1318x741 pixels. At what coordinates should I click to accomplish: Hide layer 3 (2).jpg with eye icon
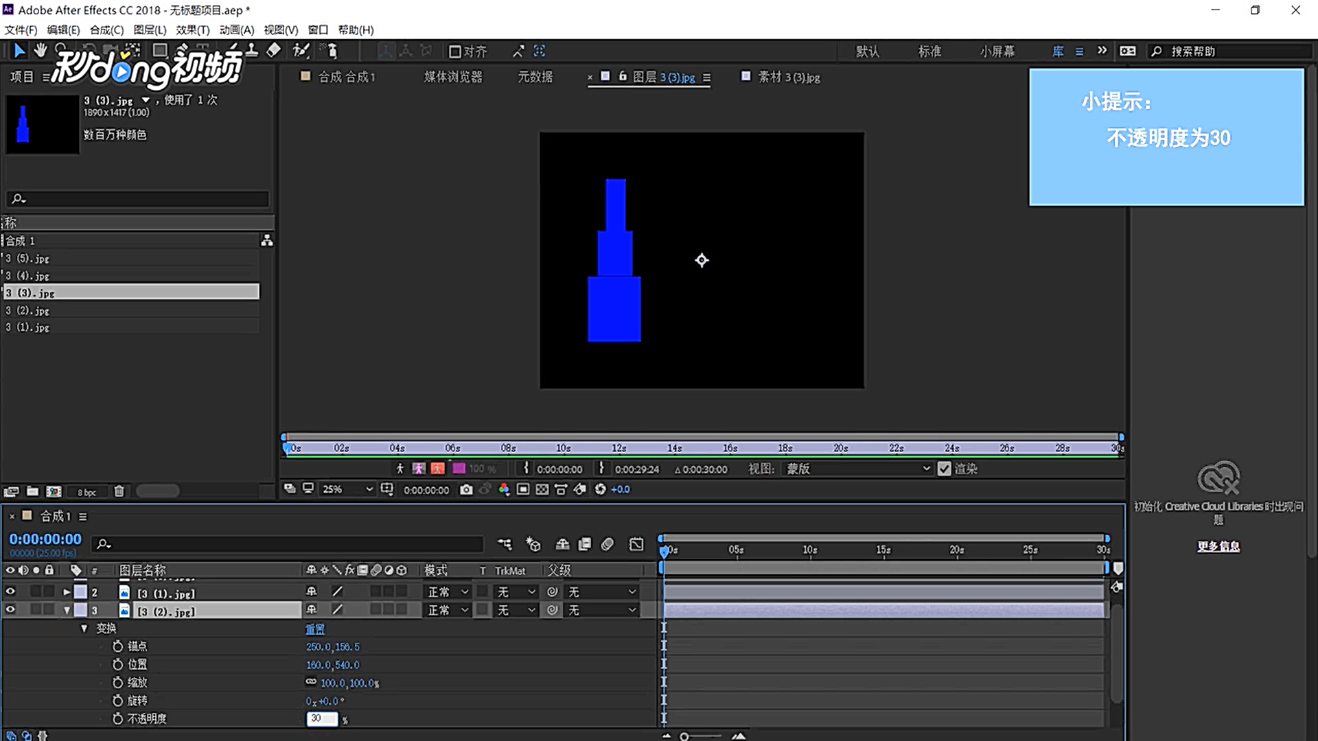coord(10,609)
